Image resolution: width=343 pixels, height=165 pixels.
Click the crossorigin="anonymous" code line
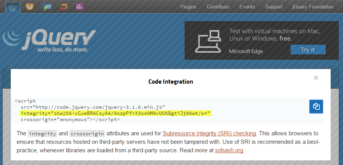tap(70, 120)
